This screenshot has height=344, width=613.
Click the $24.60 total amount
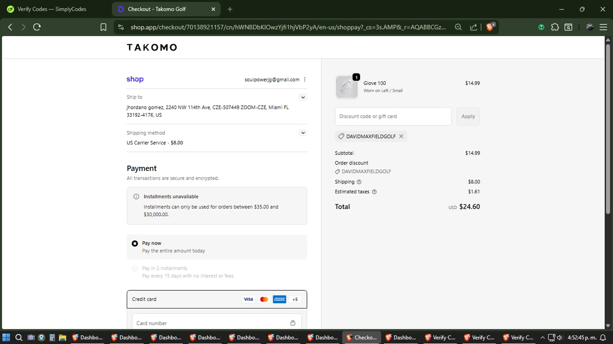[470, 207]
